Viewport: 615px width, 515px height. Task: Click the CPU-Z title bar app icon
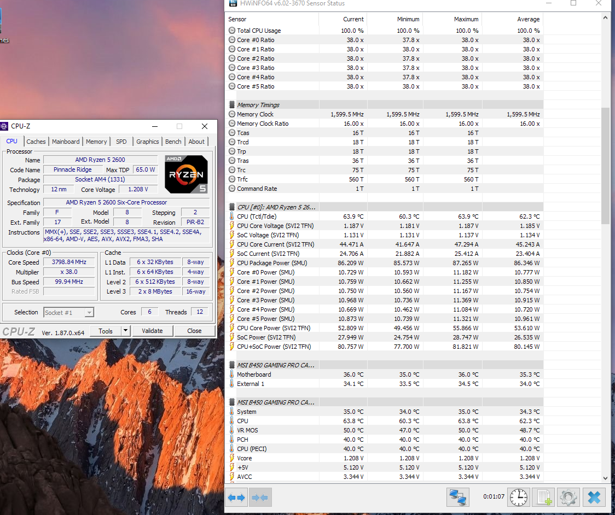(x=4, y=126)
